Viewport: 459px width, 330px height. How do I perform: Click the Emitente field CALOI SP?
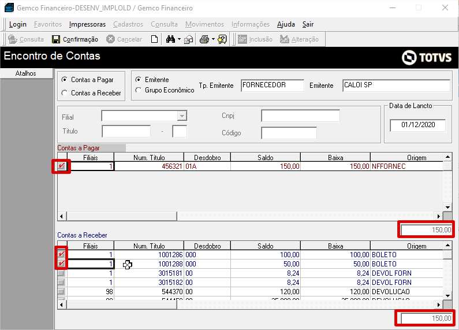[396, 86]
